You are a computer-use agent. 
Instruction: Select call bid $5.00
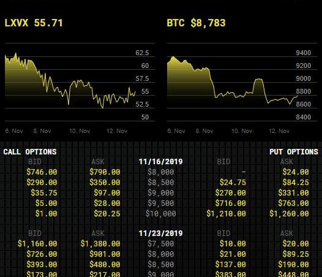point(46,203)
